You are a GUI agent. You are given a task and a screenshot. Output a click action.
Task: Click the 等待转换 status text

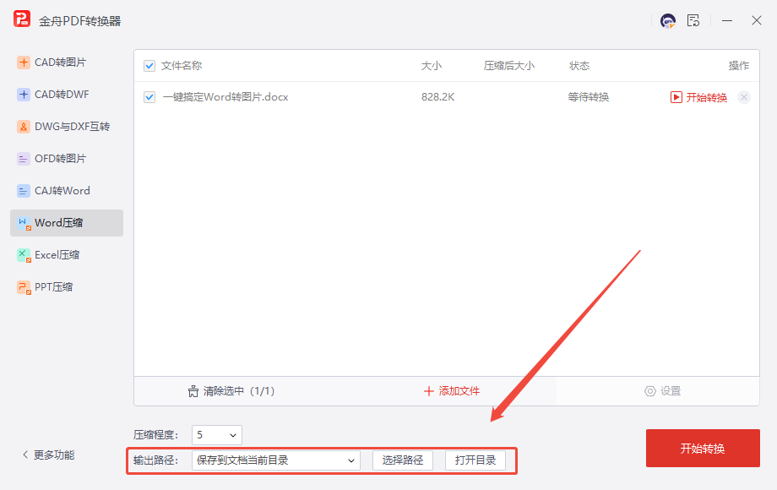click(588, 97)
